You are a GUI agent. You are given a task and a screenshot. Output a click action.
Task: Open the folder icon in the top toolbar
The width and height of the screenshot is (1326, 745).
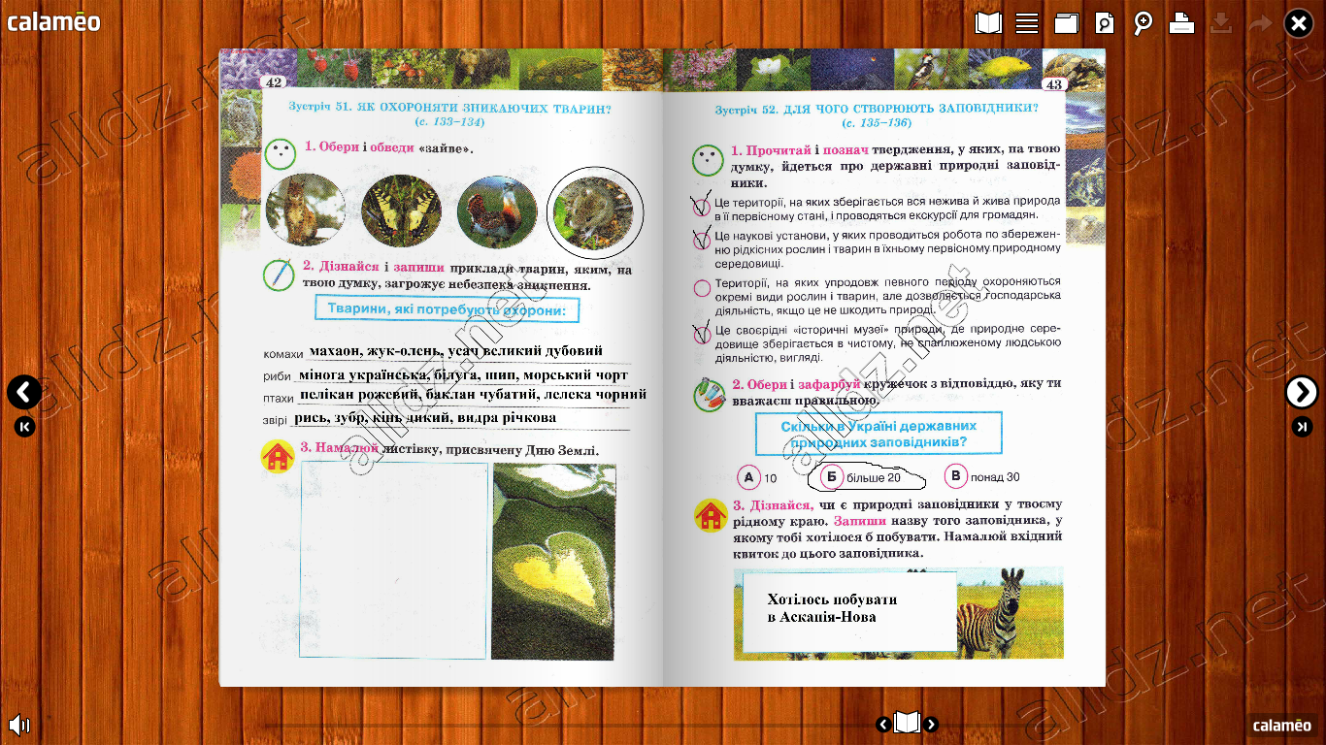(x=1066, y=23)
